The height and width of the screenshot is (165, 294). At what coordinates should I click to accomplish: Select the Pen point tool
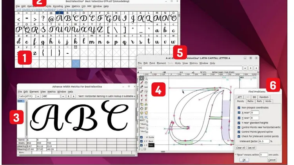coord(142,91)
